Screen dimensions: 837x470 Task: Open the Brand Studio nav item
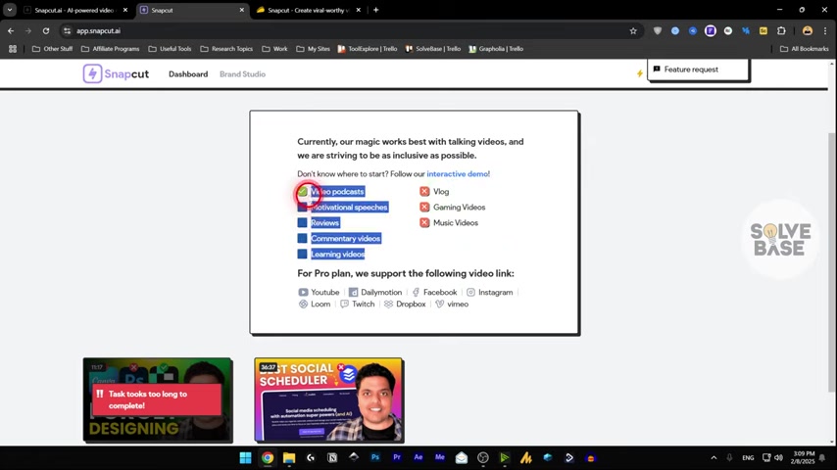click(x=242, y=74)
